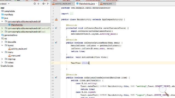Click MainActivity class icon in the tree
175x98 pixels.
tap(10, 25)
